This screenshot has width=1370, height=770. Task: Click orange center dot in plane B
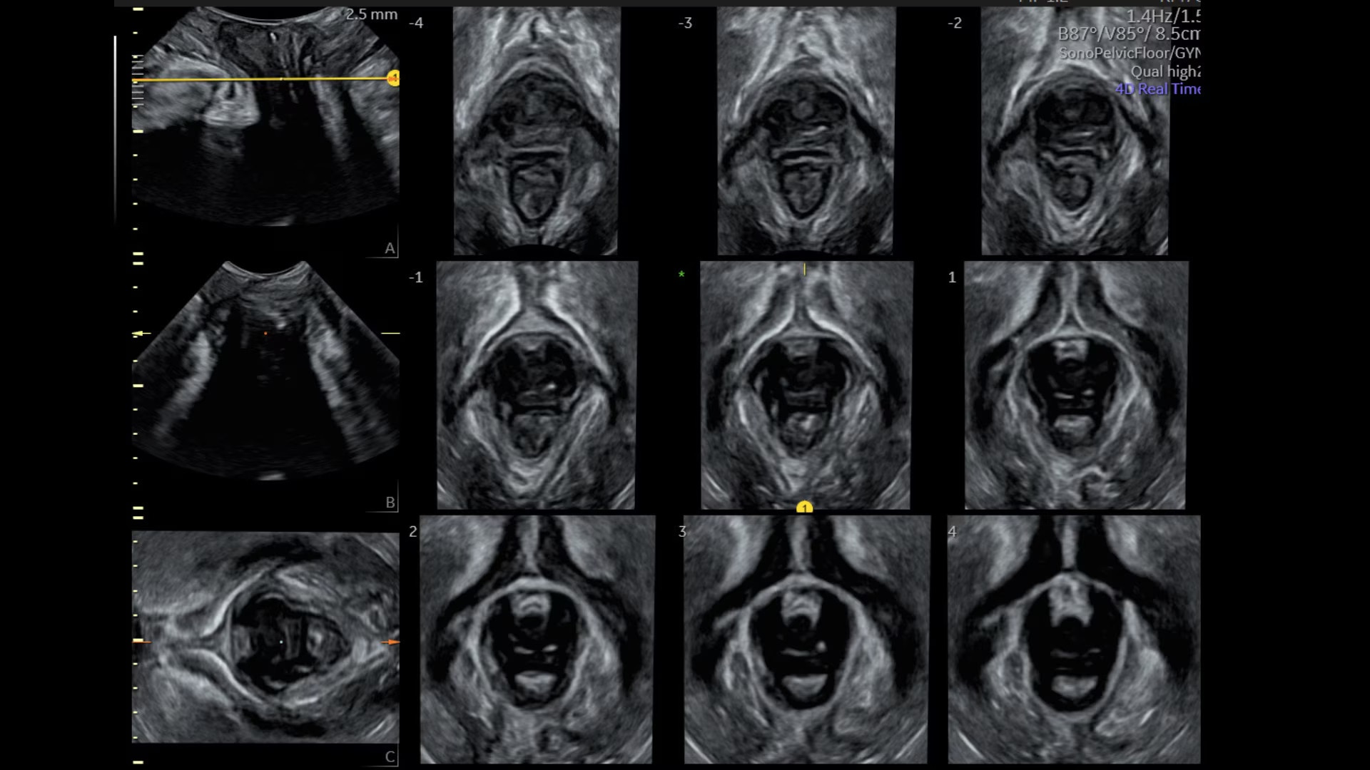(x=266, y=333)
